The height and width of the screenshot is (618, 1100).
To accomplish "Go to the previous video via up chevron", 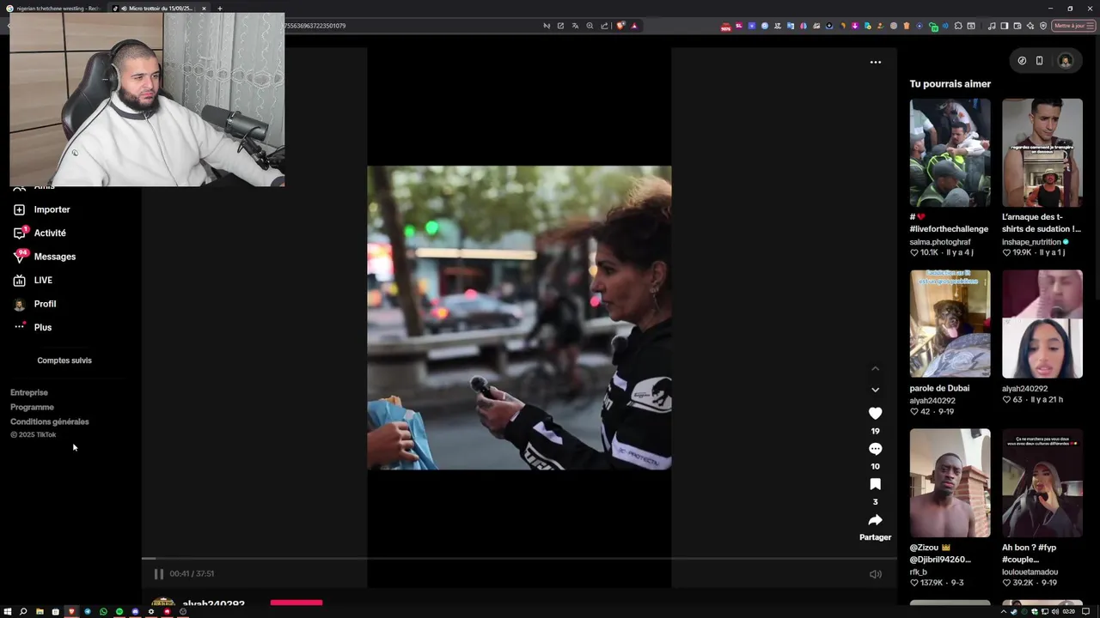I will [875, 369].
